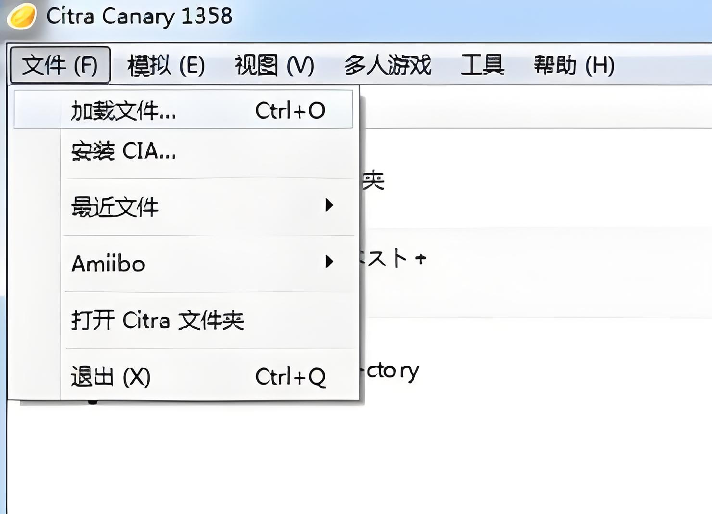The image size is (712, 514).
Task: Click the Citra lemon icon in title bar
Action: point(21,15)
